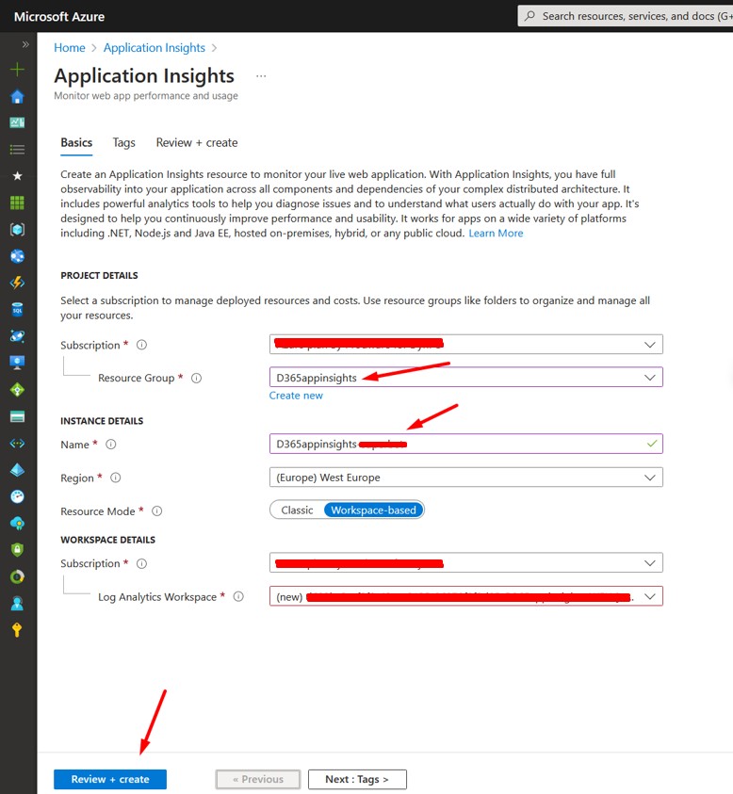Switch to the Basics tab
The image size is (733, 794).
tap(76, 143)
